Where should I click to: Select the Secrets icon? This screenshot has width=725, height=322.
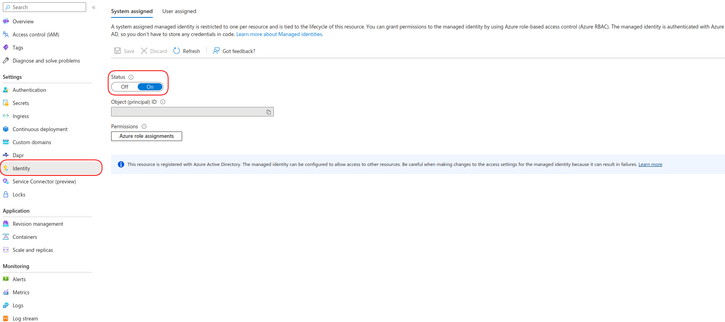click(x=6, y=103)
